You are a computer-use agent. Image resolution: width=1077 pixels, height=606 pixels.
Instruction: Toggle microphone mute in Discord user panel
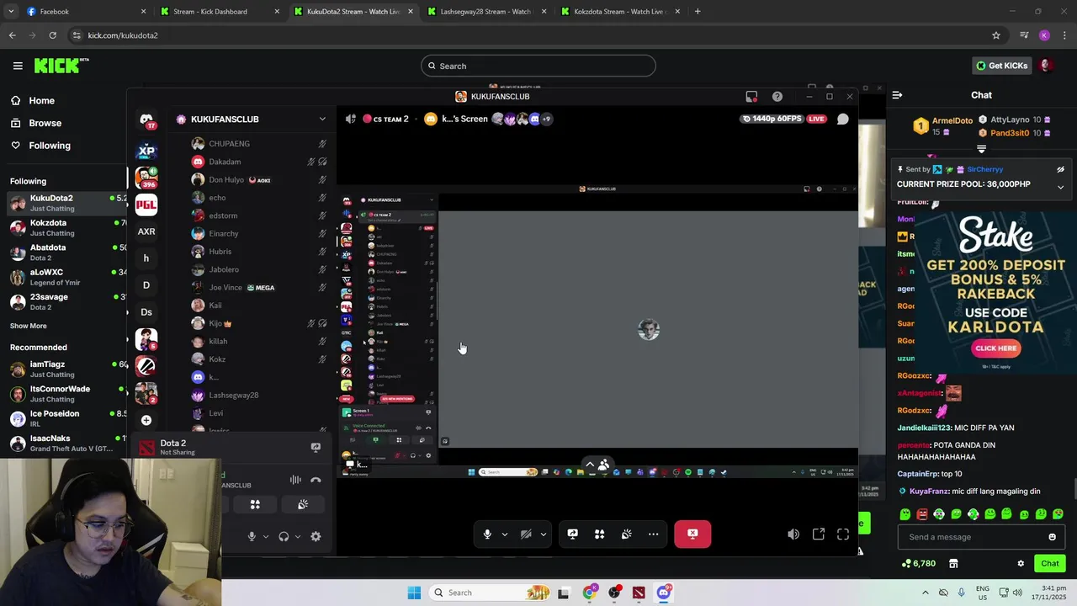[252, 536]
